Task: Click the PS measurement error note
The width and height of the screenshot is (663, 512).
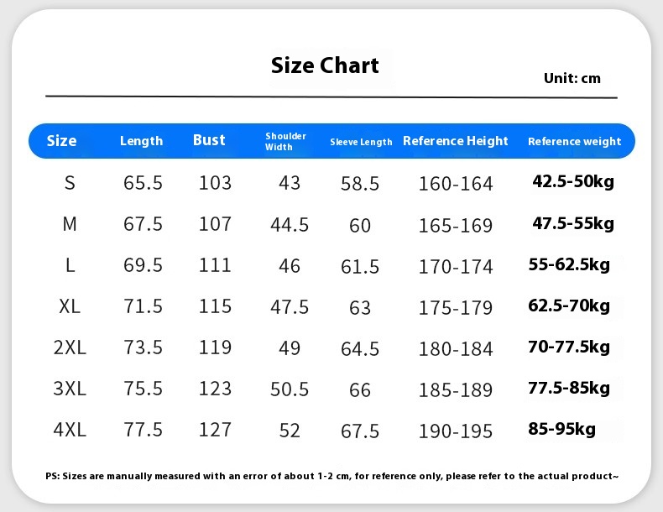Action: pos(331,476)
